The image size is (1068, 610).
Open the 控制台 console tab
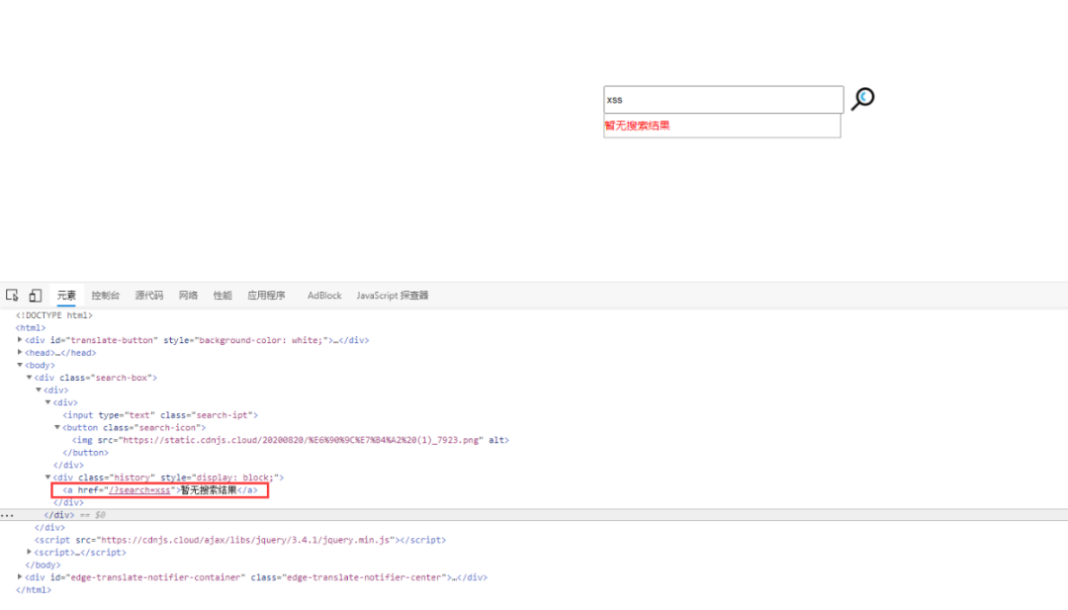tap(105, 296)
